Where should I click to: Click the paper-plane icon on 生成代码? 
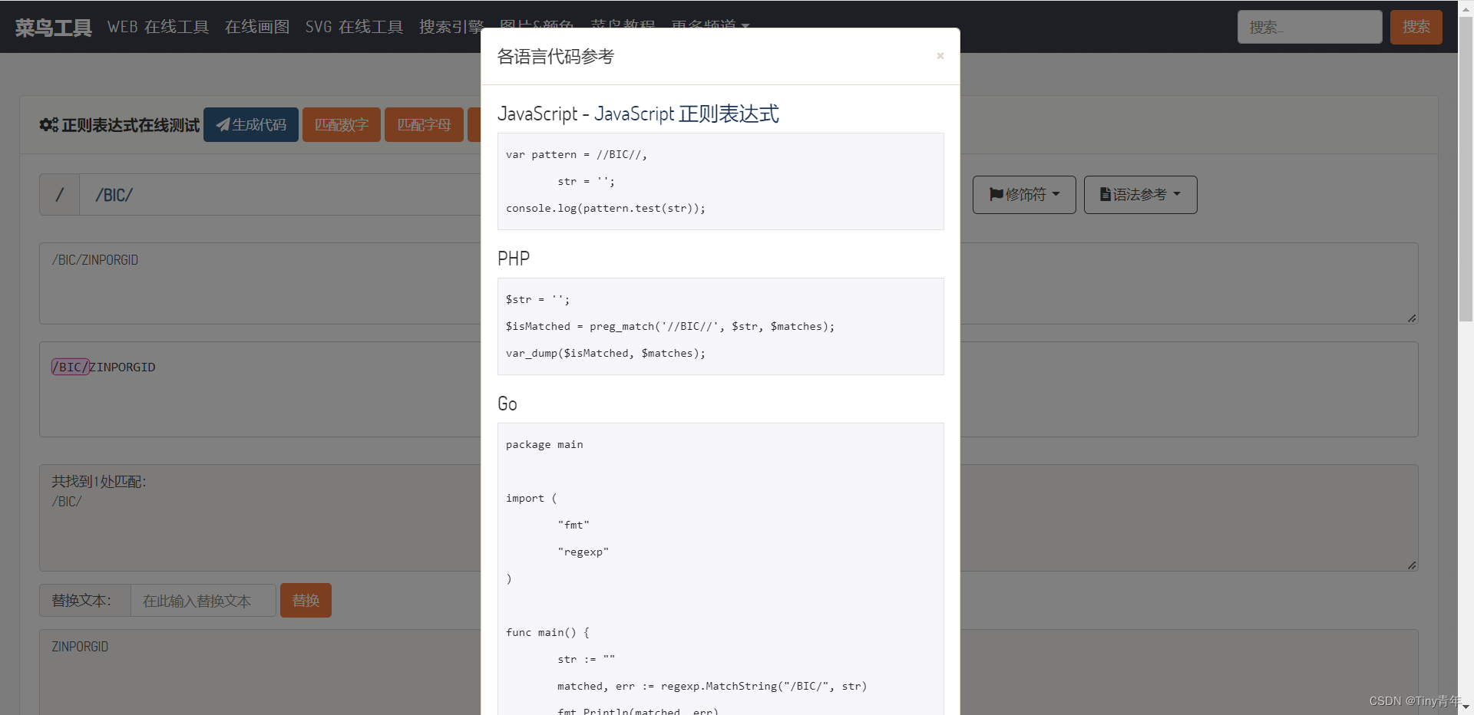click(x=223, y=124)
